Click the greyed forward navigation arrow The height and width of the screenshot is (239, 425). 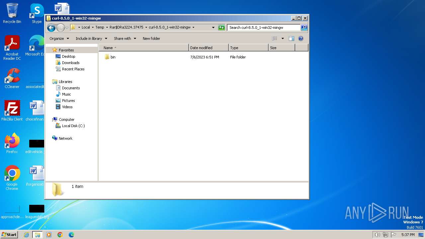[60, 28]
